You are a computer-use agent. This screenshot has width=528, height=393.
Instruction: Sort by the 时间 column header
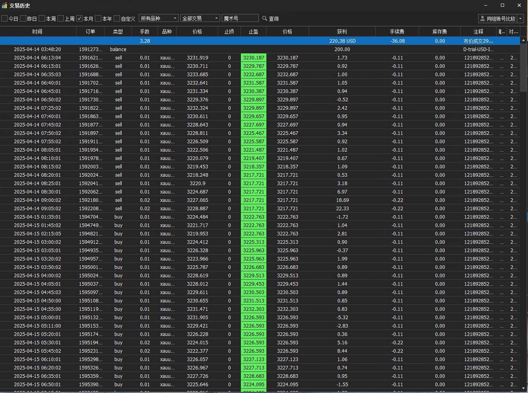pyautogui.click(x=37, y=32)
